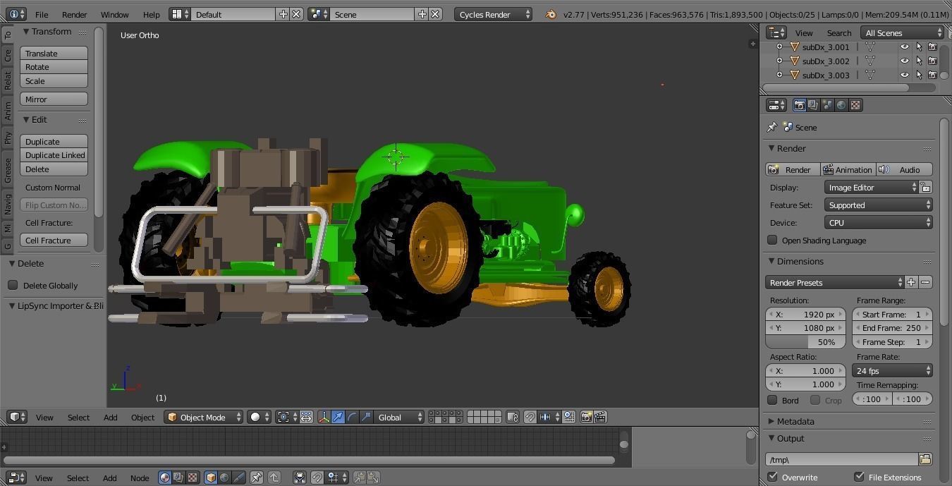Screen dimensions: 952x486
Task: Open the outliner editor type selector
Action: (x=776, y=32)
